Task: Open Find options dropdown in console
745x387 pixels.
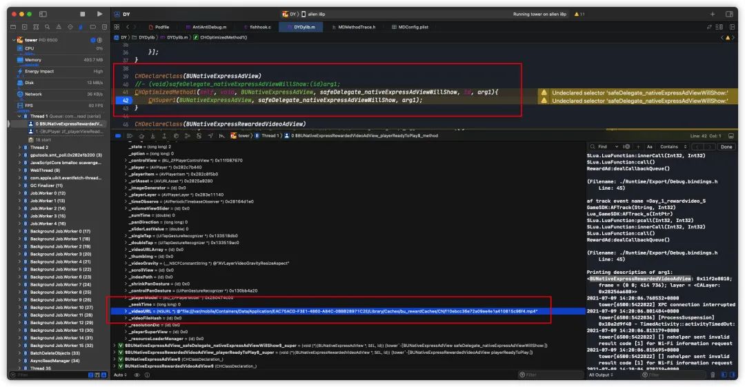Action: tap(616, 147)
